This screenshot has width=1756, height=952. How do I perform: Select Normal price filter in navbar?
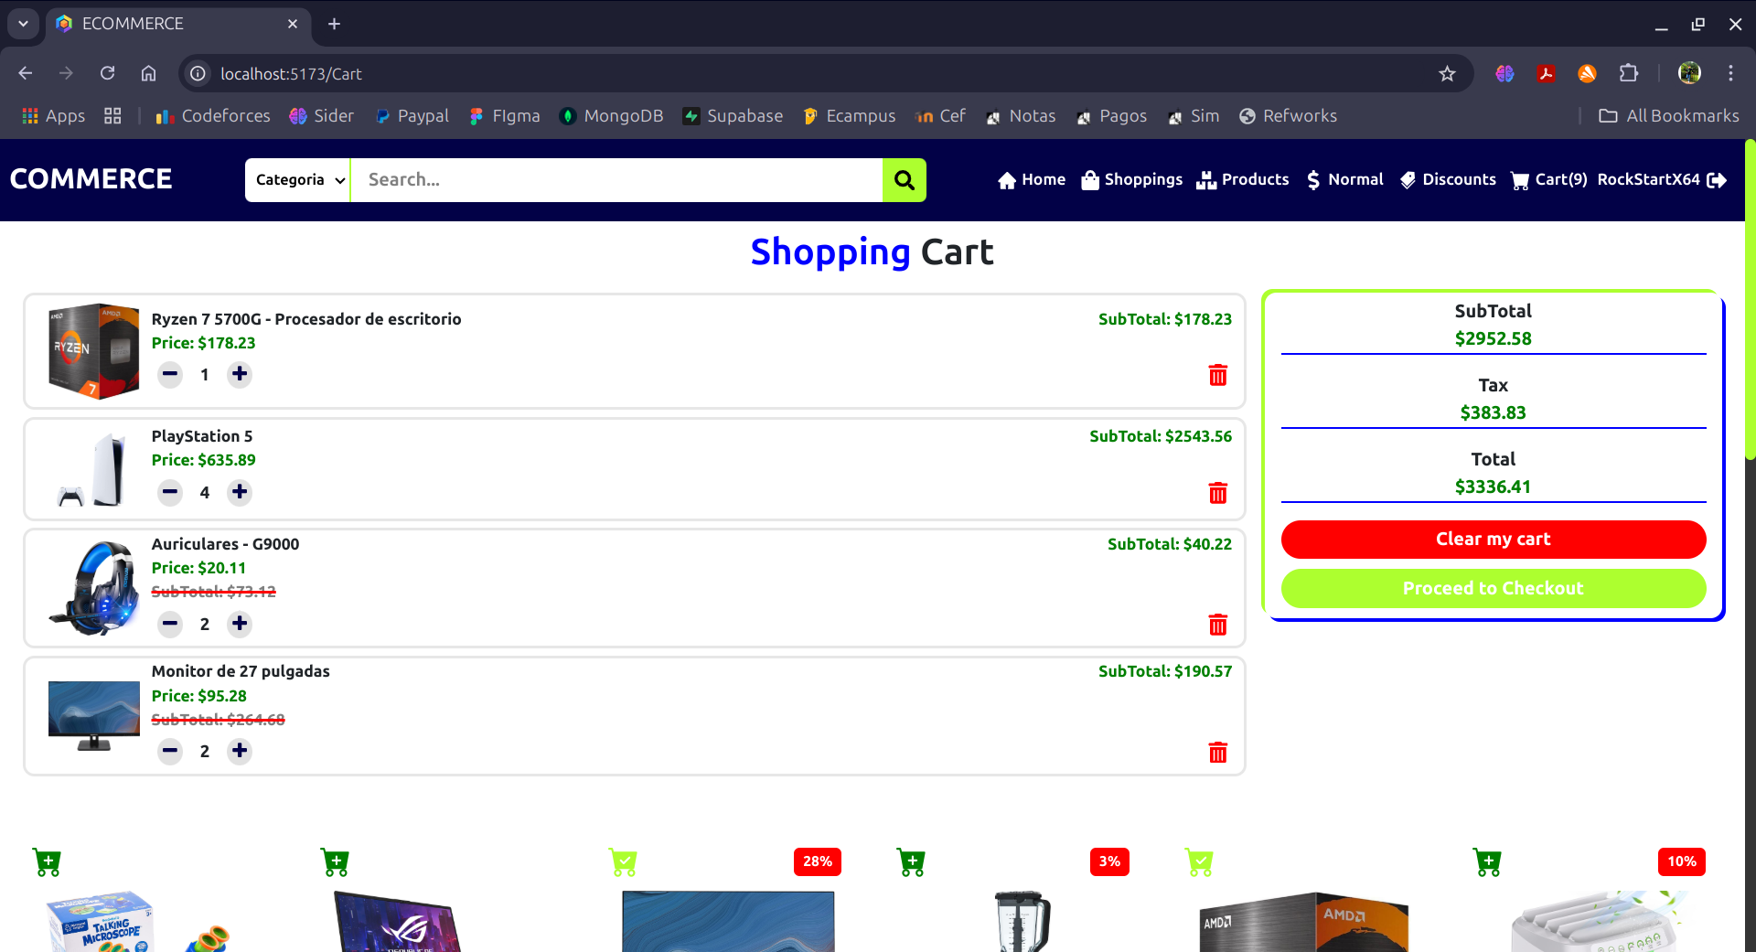point(1344,180)
